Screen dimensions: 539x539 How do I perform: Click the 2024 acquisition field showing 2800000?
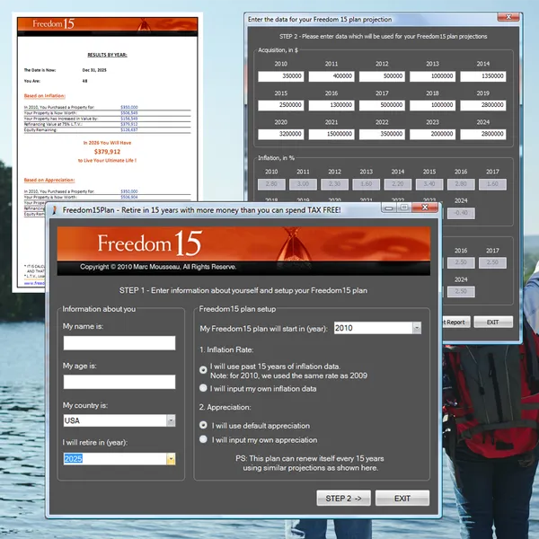(x=483, y=134)
